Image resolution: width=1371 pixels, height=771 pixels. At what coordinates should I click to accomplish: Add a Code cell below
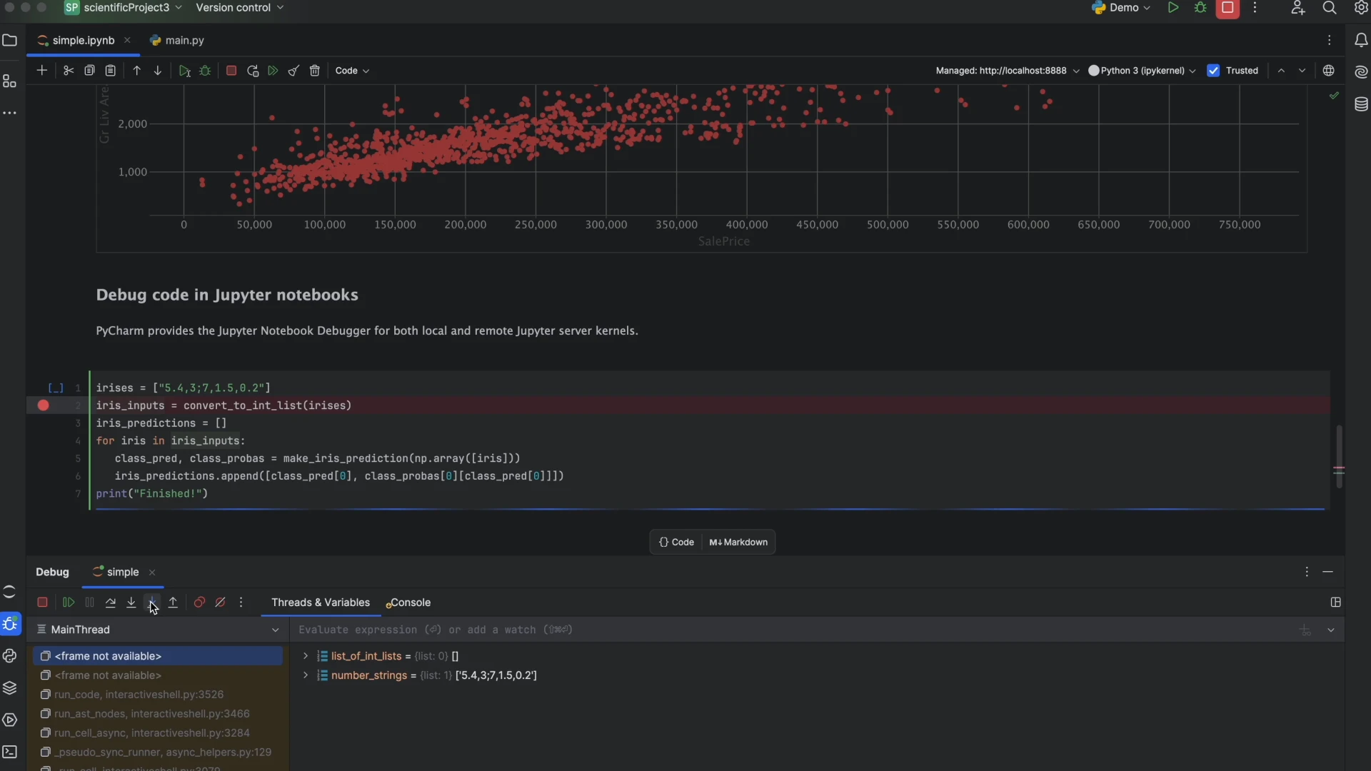point(676,543)
